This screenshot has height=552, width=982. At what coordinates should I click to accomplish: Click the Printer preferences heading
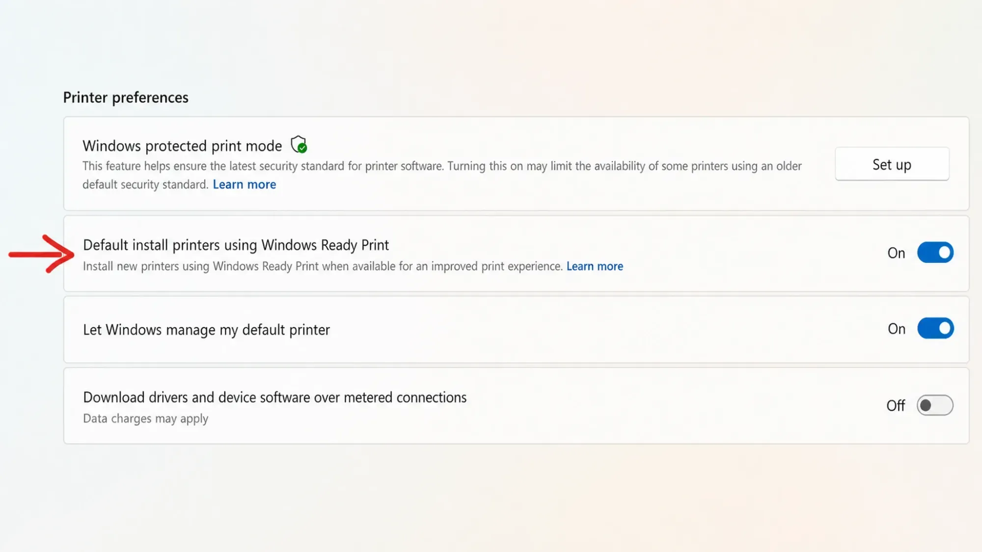click(126, 98)
